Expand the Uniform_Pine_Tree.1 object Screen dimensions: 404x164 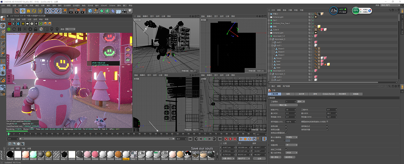[269, 23]
